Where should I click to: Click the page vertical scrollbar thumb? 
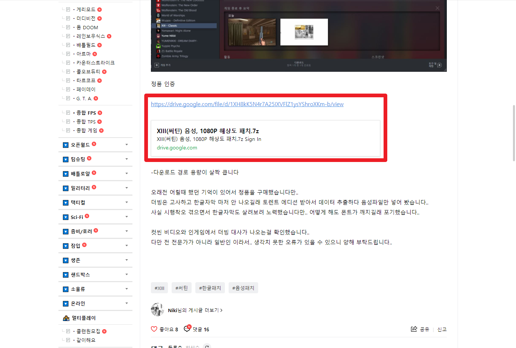(514, 133)
